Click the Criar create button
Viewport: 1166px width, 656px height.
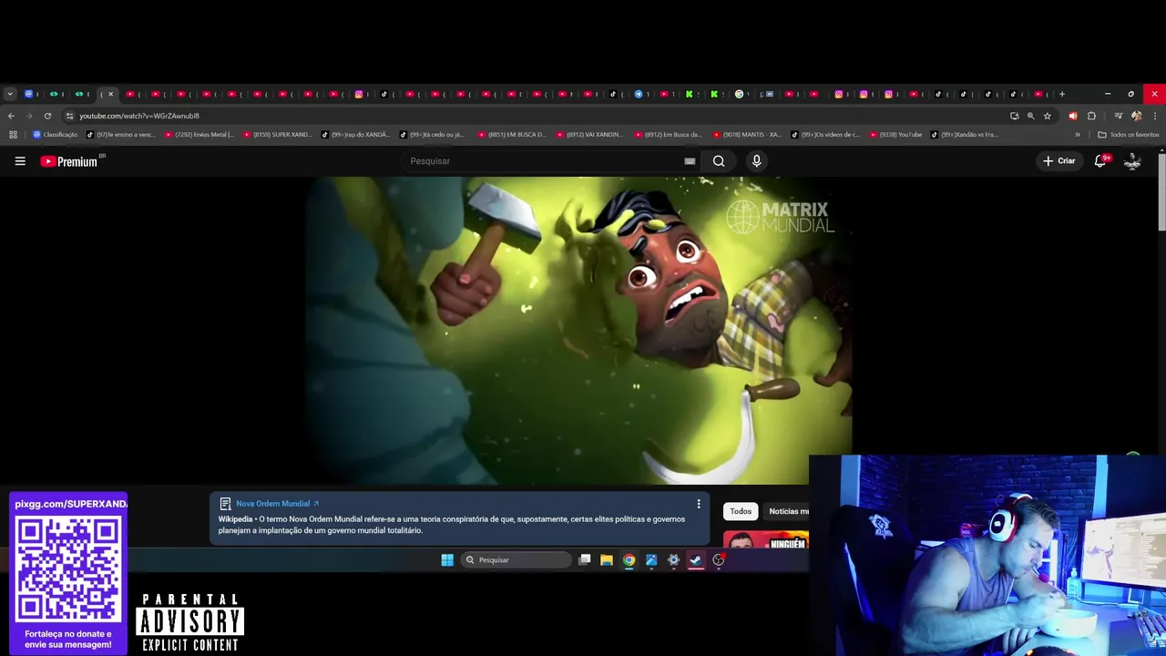point(1059,161)
